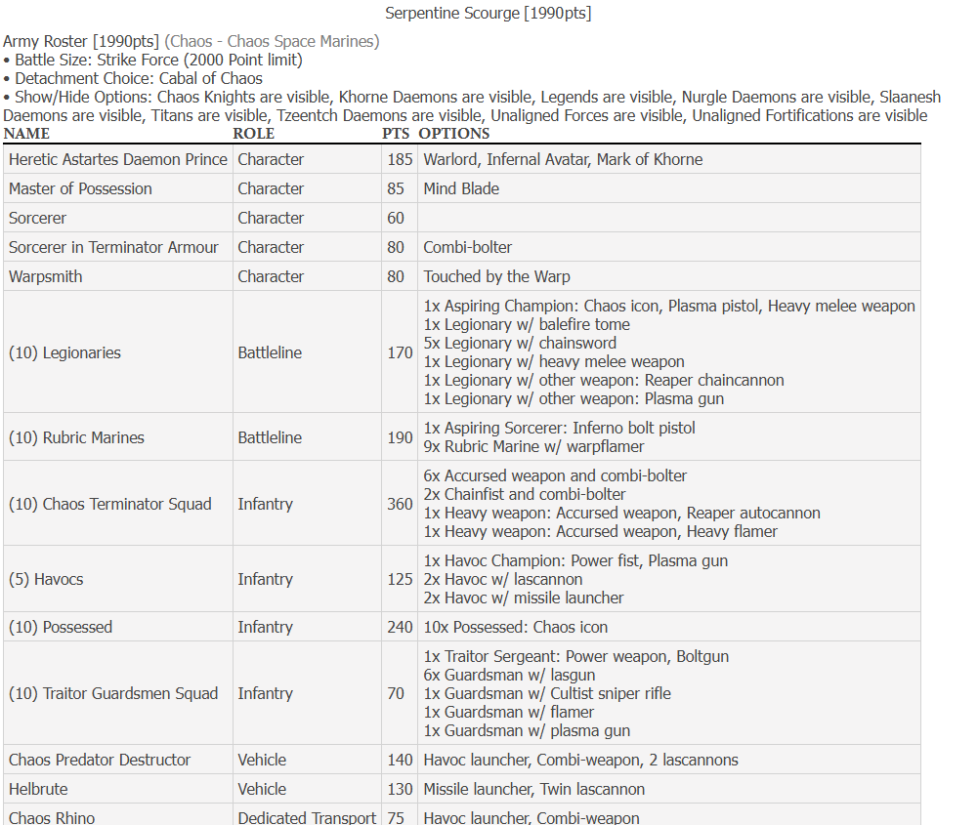Screen dimensions: 978x825
Task: Click the Heavy flamer Terminator line
Action: tap(601, 531)
